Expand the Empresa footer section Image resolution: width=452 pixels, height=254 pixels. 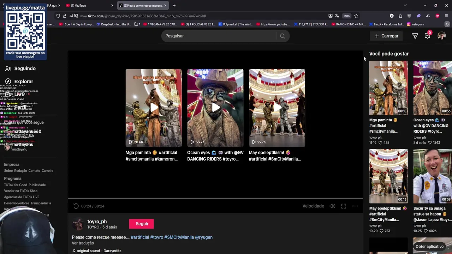(x=12, y=164)
